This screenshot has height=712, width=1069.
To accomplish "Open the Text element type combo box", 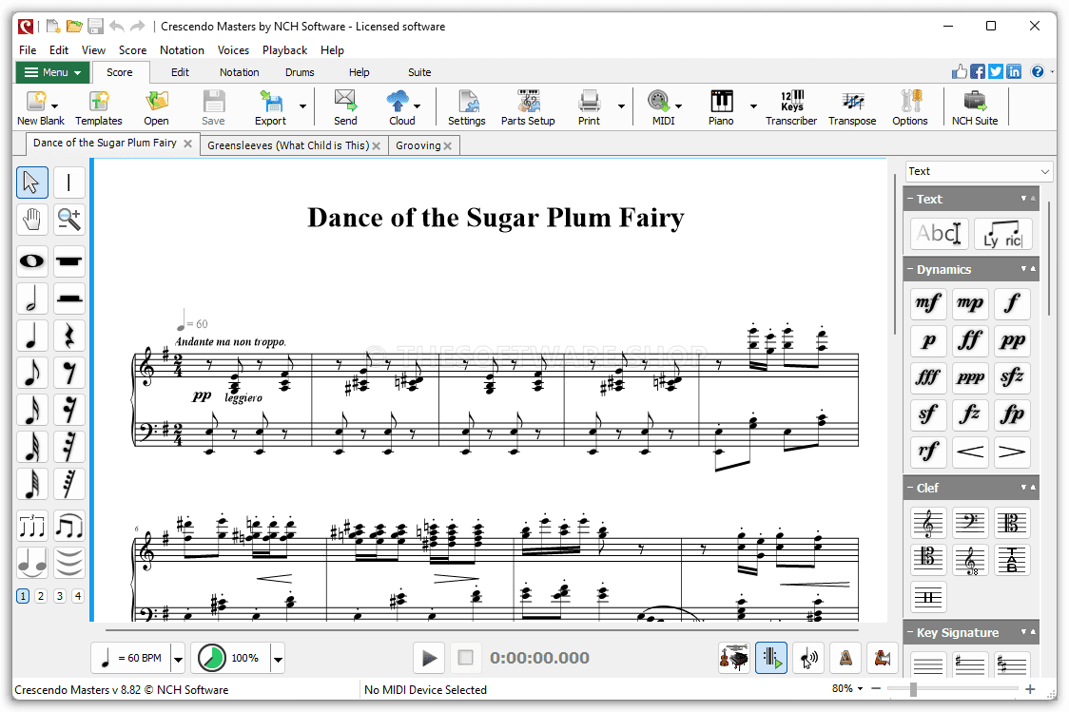I will point(978,171).
